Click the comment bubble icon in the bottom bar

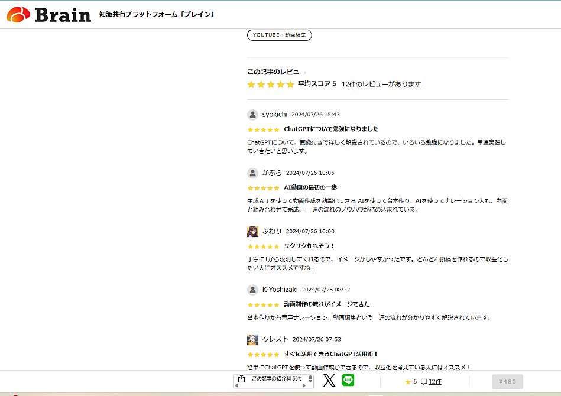pyautogui.click(x=424, y=382)
